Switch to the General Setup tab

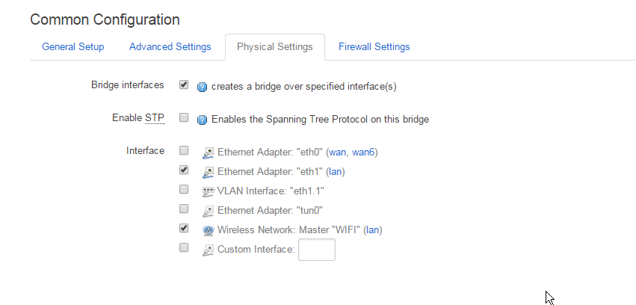[72, 46]
